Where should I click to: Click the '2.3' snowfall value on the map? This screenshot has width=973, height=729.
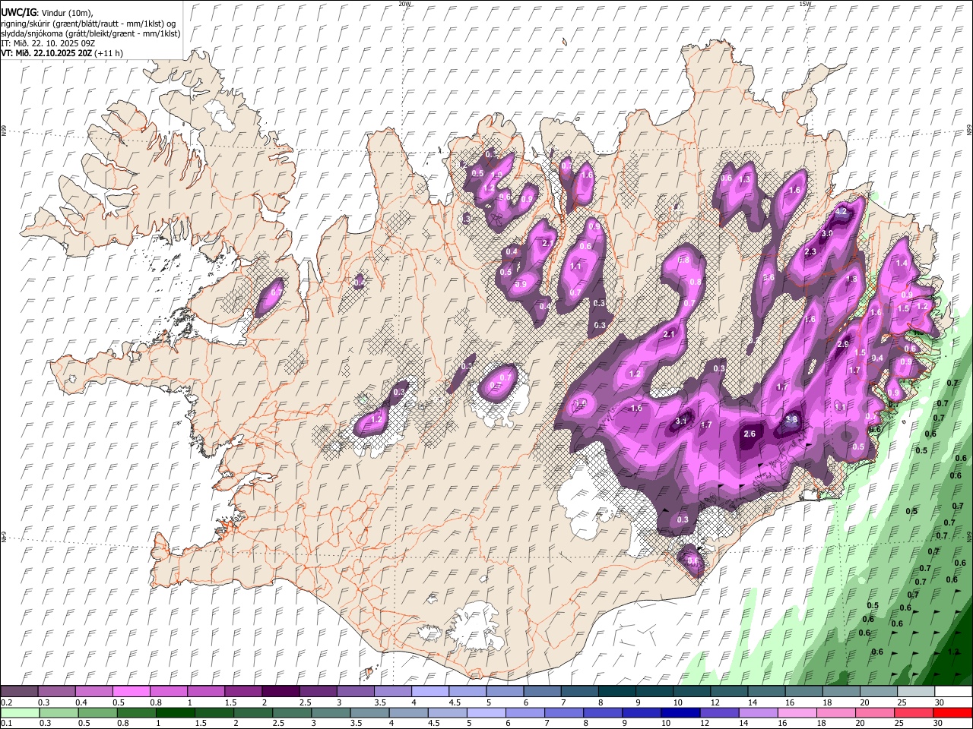810,252
